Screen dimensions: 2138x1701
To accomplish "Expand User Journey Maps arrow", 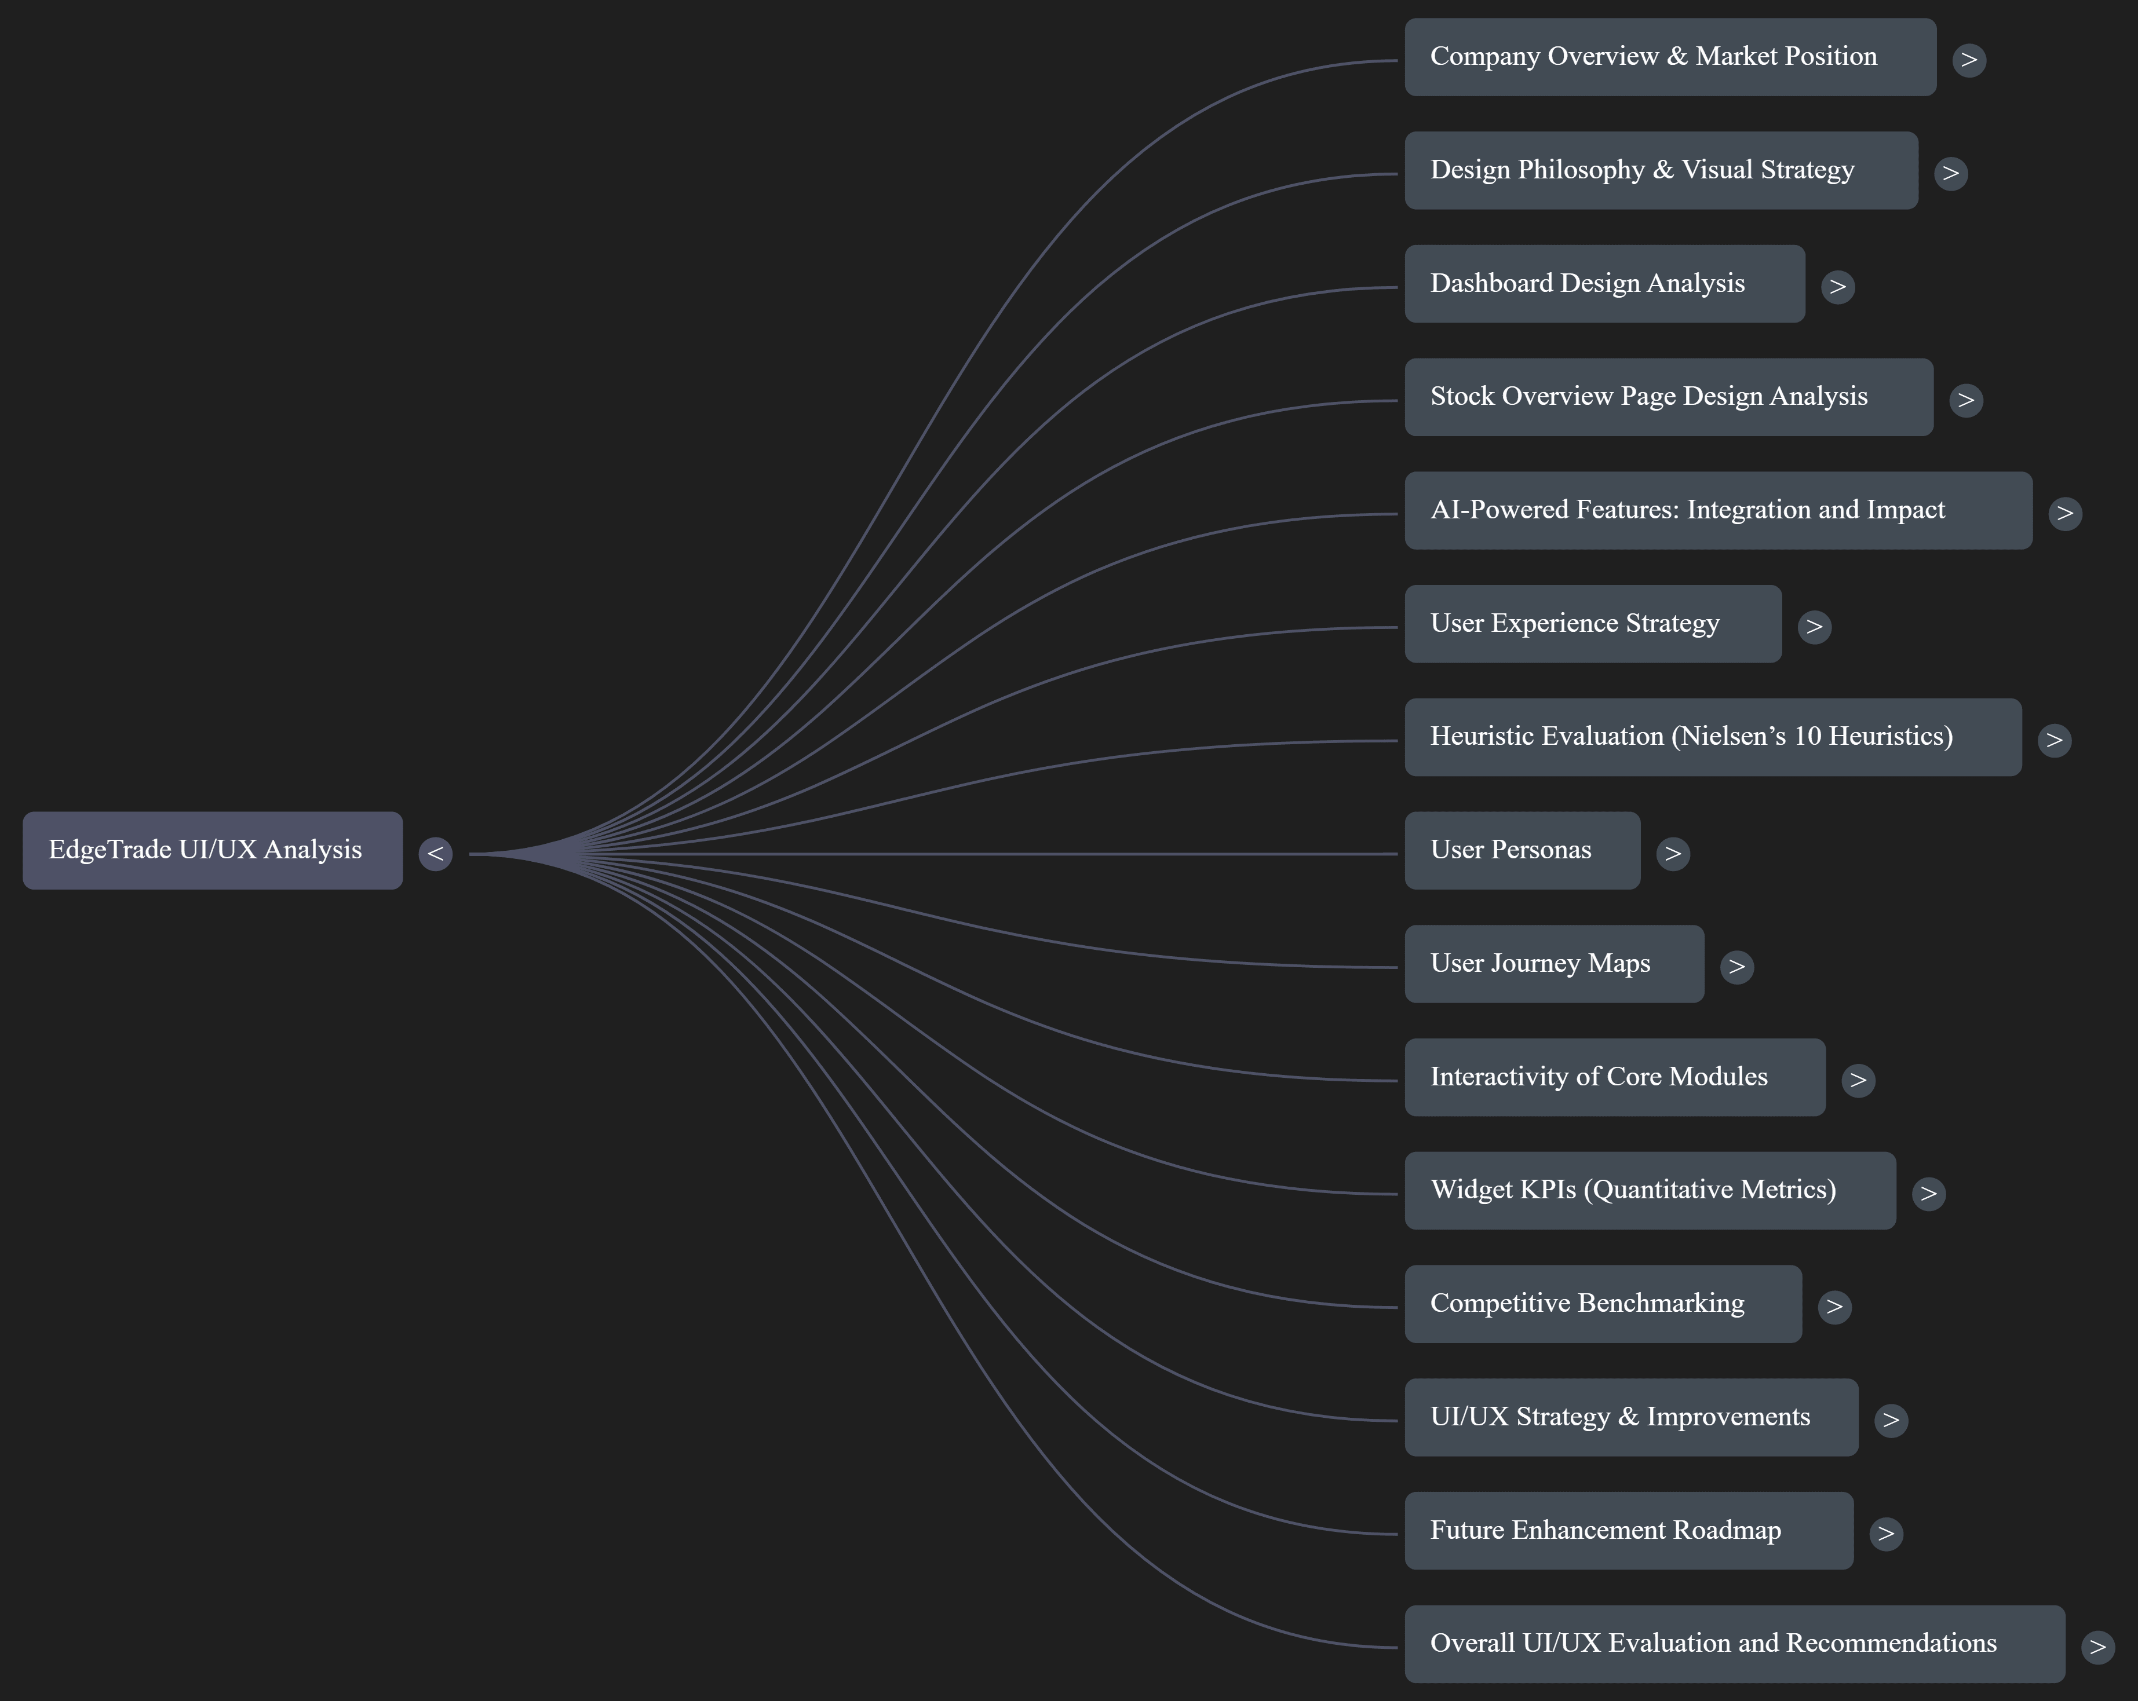I will 1736,967.
